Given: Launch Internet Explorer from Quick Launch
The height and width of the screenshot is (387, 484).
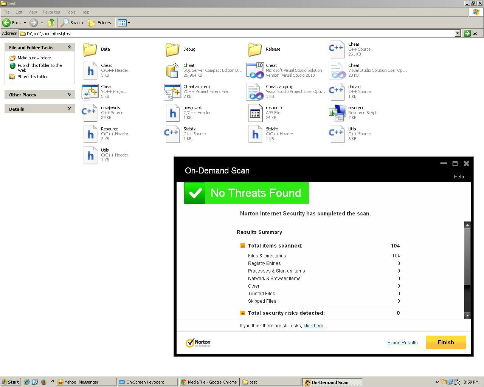Looking at the screenshot, I should point(27,382).
